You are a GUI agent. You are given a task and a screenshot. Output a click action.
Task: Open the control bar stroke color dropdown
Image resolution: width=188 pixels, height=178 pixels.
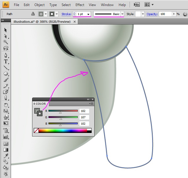click(x=57, y=14)
